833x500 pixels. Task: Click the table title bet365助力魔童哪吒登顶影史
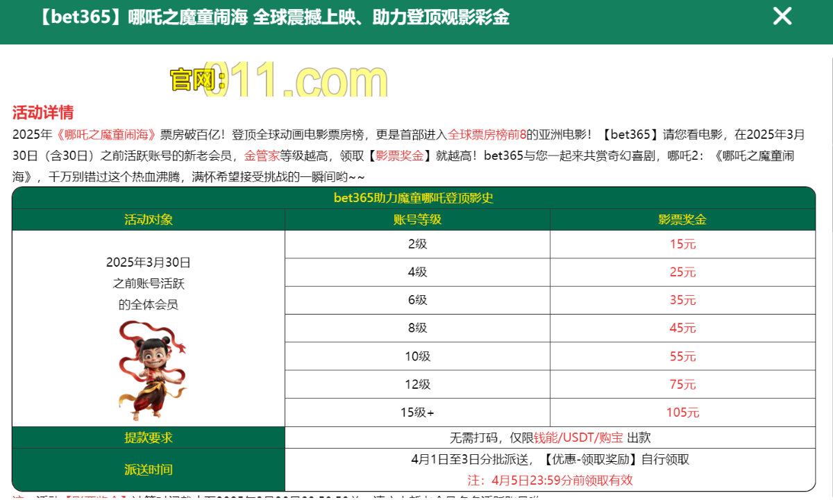coord(414,198)
